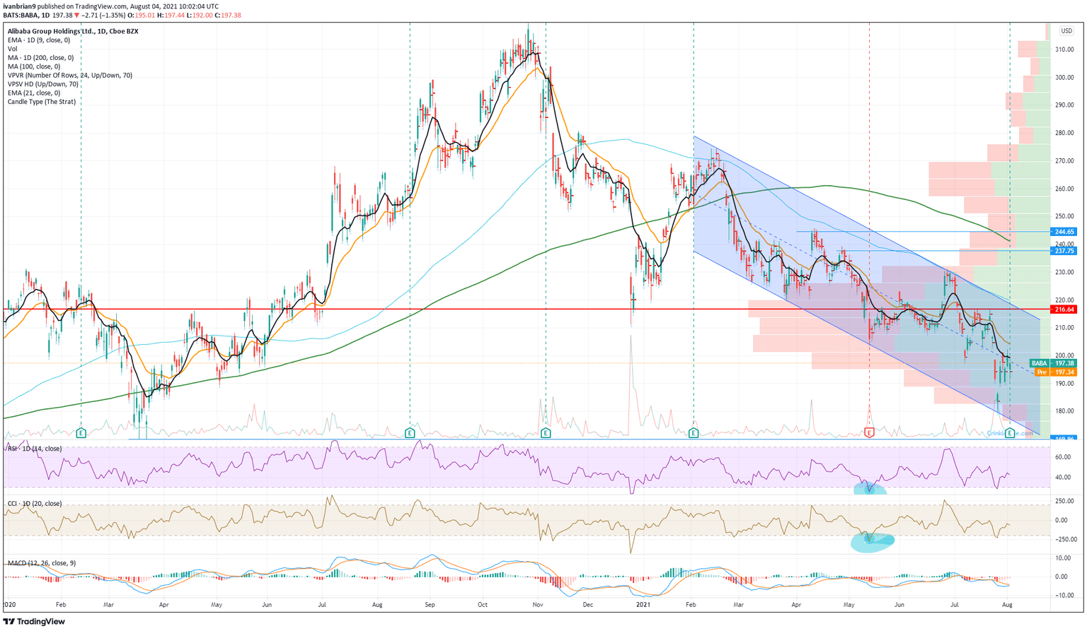Click the 60.00 RSI scale value

(1063, 457)
